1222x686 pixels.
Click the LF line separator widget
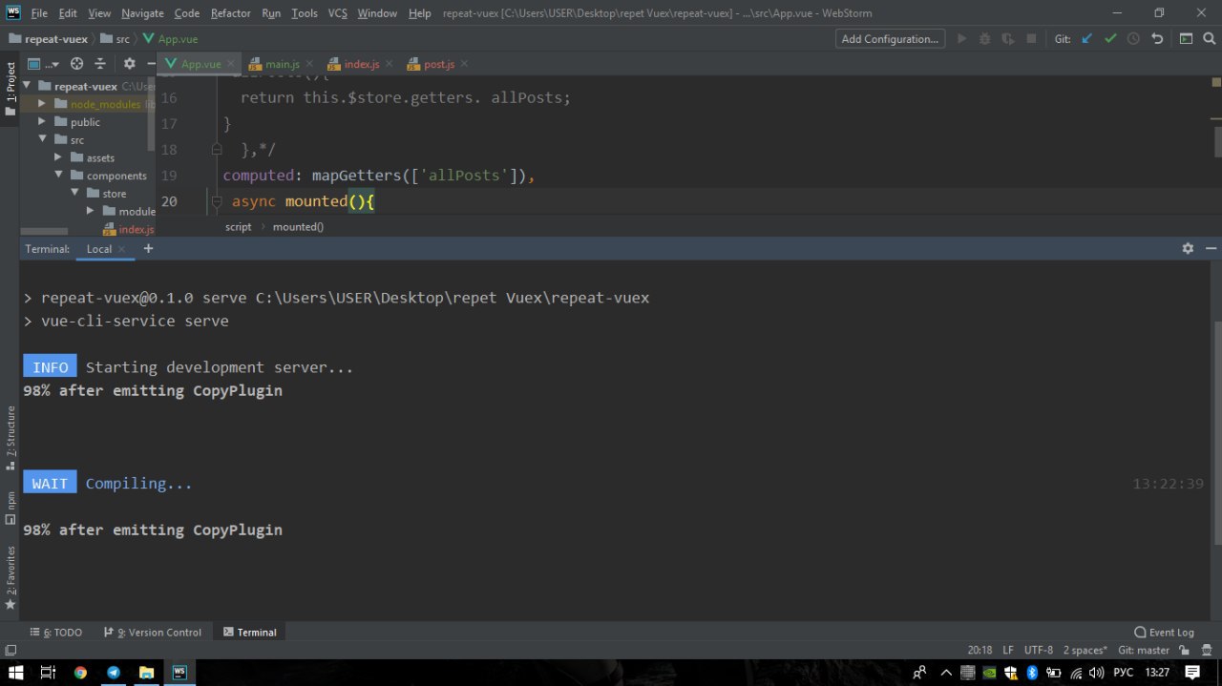(x=1008, y=650)
